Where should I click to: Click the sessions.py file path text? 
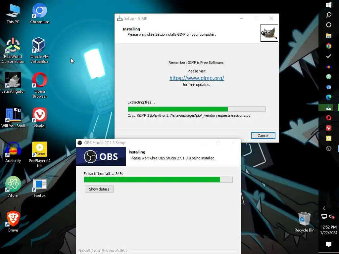click(x=189, y=115)
